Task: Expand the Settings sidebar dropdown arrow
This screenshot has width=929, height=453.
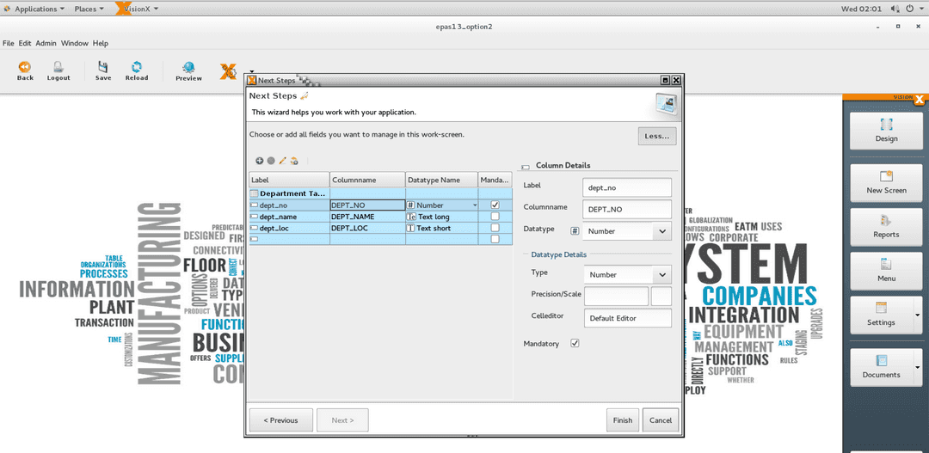Action: tap(917, 315)
